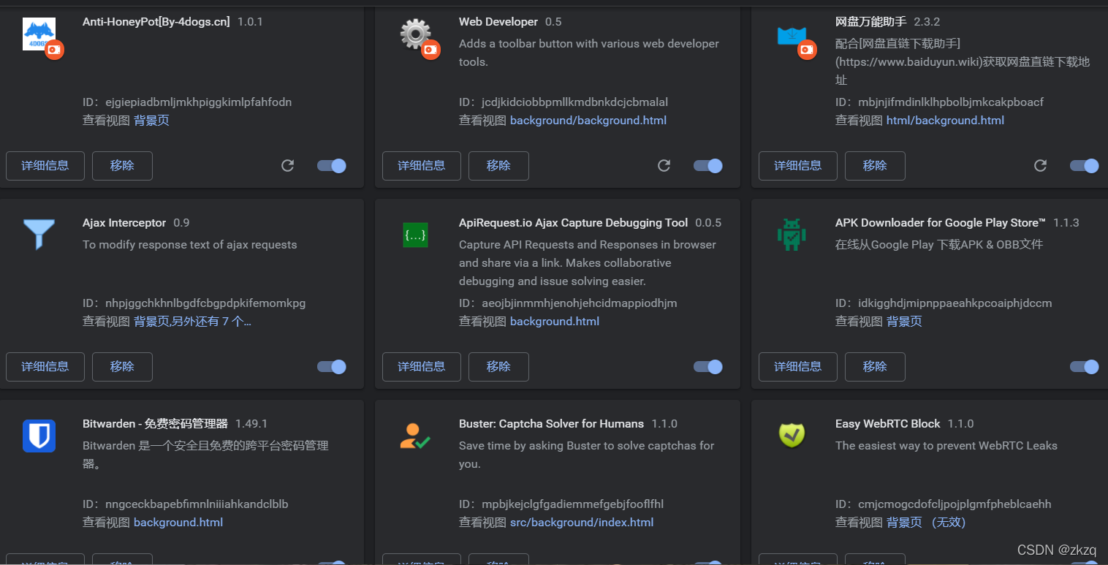The width and height of the screenshot is (1108, 565).
Task: Click the 'Easy WebRTC Block' title
Action: coord(888,424)
